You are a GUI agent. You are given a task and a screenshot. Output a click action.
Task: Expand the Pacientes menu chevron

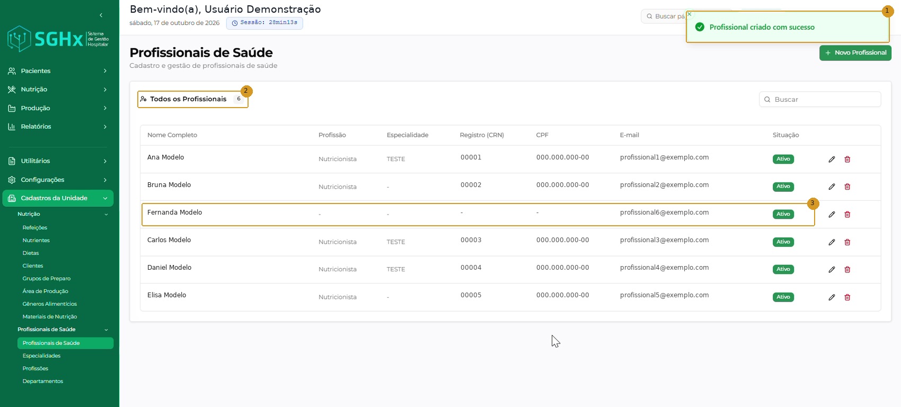(x=105, y=71)
